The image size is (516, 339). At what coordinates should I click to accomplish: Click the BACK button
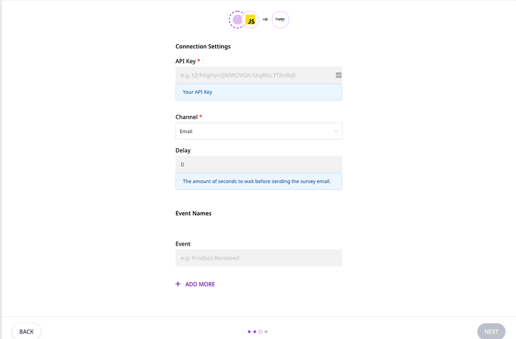(27, 331)
